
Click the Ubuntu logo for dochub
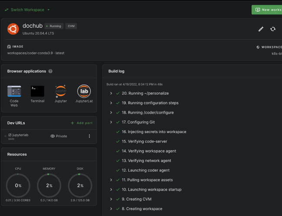click(x=13, y=29)
